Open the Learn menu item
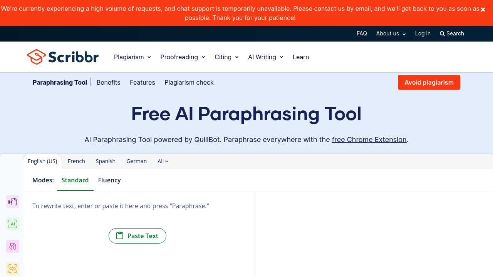The image size is (493, 277). pos(301,57)
